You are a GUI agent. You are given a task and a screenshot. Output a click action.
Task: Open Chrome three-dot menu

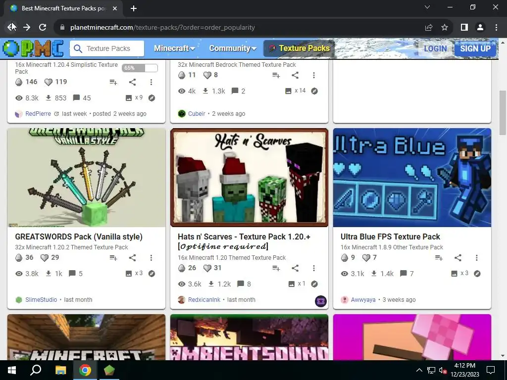click(x=496, y=28)
